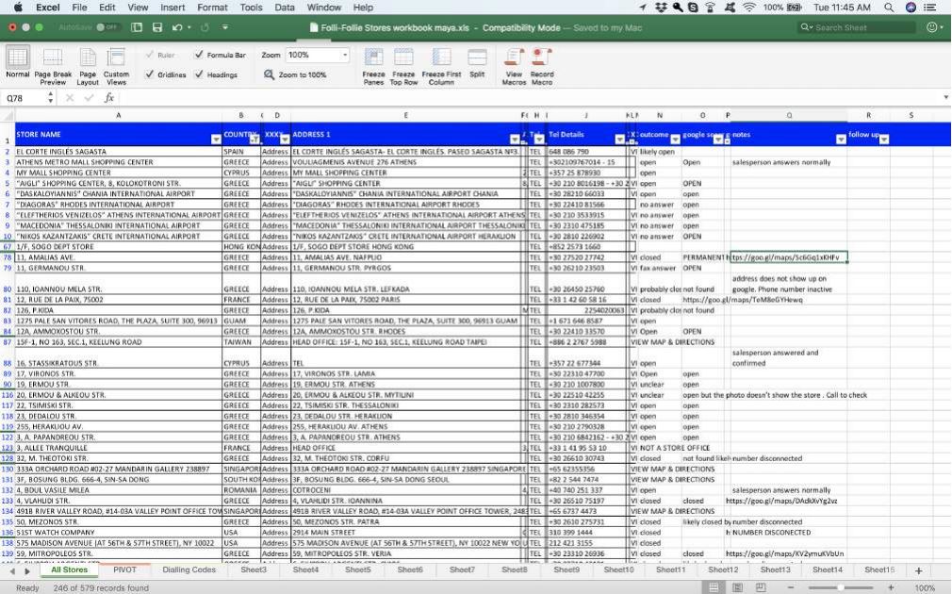
Task: Switch to Page Layout view in the ribbon
Action: [88, 67]
